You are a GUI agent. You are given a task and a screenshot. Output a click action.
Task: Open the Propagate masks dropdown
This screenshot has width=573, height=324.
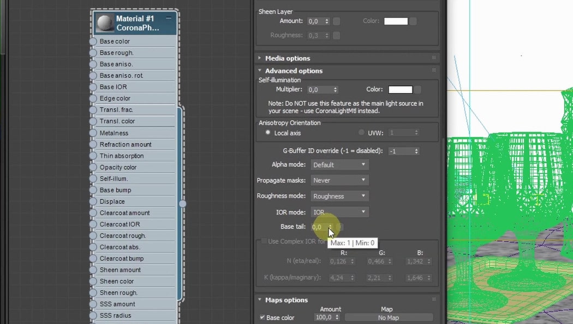(x=339, y=180)
